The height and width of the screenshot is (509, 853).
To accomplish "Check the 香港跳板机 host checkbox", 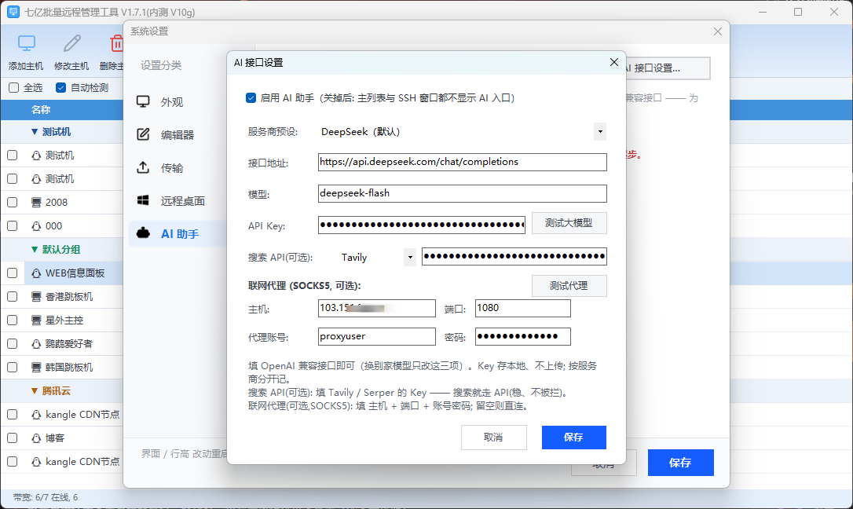I will (12, 296).
